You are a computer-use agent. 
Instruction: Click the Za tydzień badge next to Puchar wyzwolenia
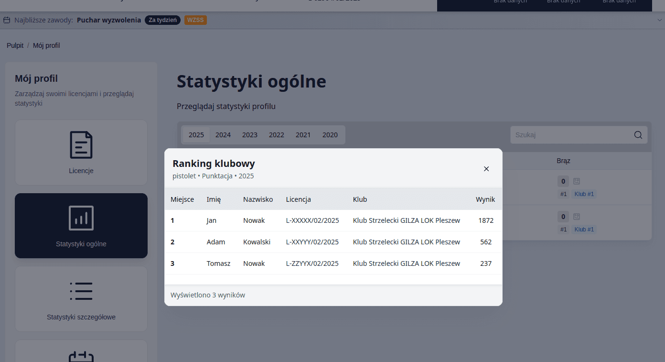[x=162, y=20]
